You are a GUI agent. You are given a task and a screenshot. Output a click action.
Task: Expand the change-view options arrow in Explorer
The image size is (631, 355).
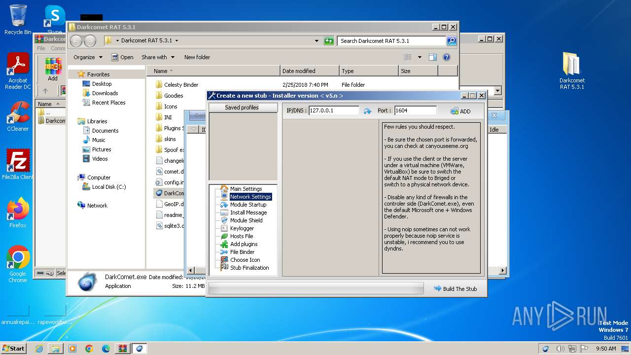420,57
